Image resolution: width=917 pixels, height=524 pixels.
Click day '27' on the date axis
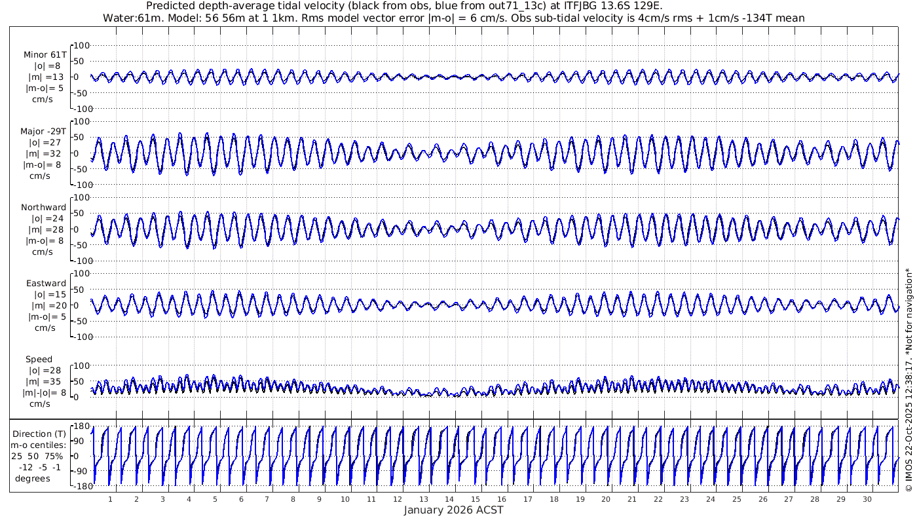(789, 499)
